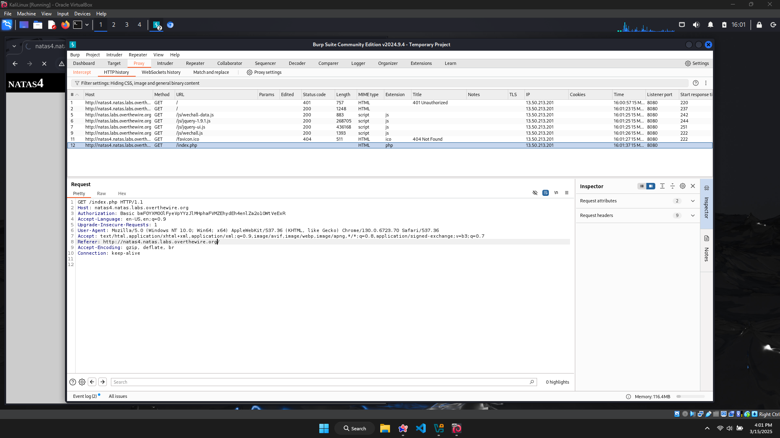The image size is (780, 438).
Task: Expand all Inspector sections
Action: pyautogui.click(x=662, y=186)
